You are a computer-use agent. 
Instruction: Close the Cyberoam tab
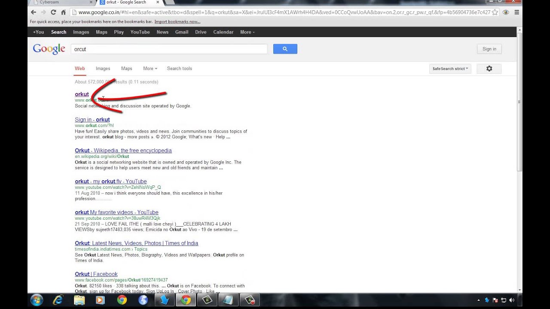[92, 2]
